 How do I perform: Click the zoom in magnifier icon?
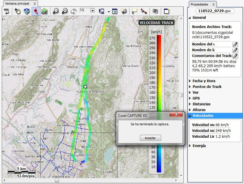[65, 11]
